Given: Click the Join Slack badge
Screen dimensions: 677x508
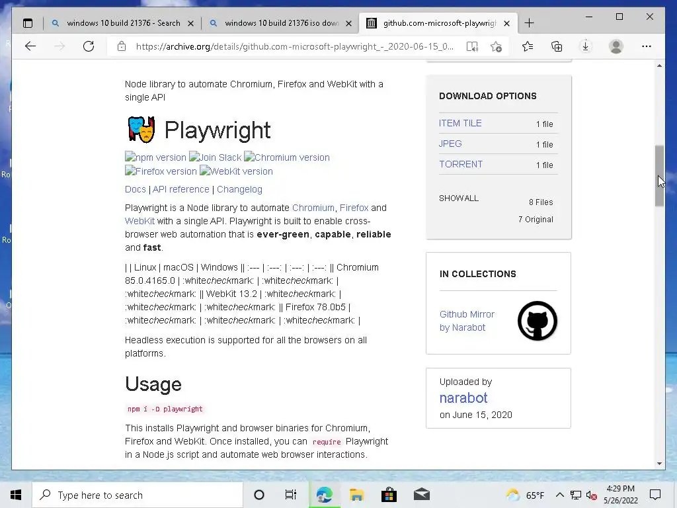Looking at the screenshot, I should (215, 157).
